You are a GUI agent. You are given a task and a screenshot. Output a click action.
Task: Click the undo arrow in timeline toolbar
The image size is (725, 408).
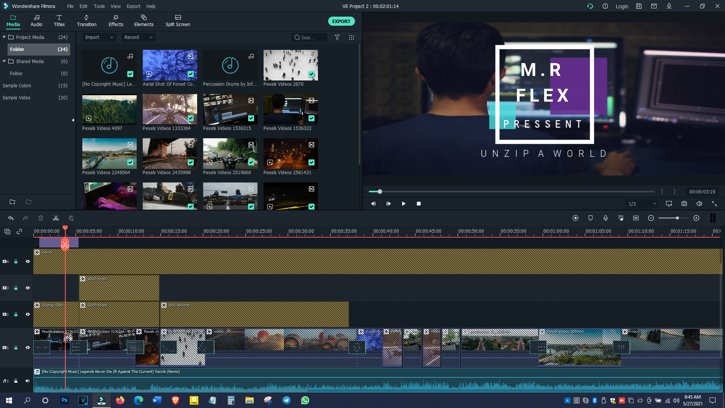coord(11,218)
